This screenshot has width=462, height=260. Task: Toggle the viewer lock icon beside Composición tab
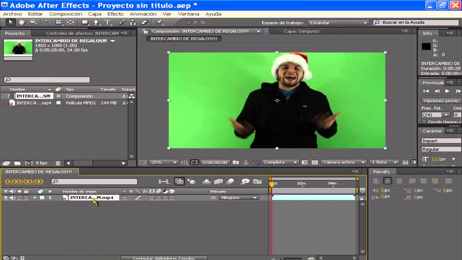click(145, 31)
